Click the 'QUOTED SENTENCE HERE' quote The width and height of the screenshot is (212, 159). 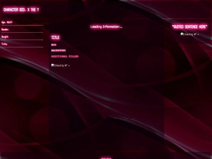190,27
